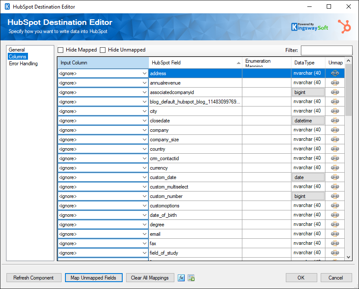Open input column dropdown for email
The image size is (359, 289).
coord(145,234)
